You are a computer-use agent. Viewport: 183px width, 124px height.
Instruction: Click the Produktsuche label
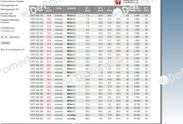[8, 31]
